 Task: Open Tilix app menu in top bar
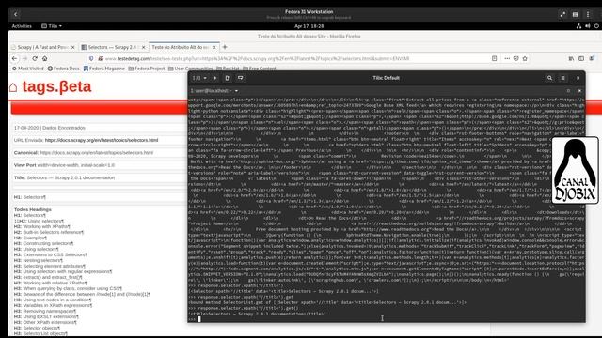click(52, 26)
